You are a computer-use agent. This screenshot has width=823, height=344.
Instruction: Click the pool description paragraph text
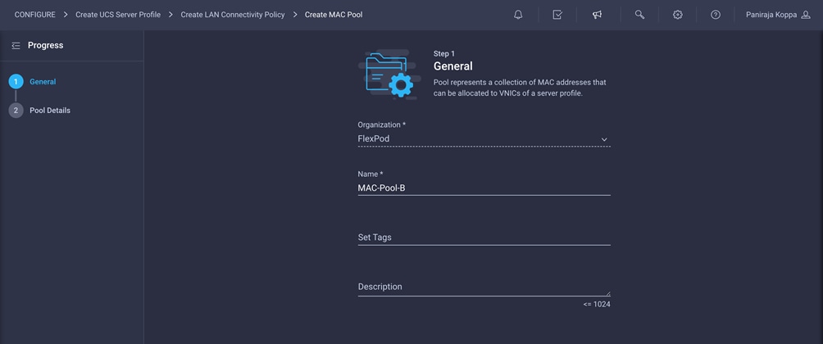520,88
